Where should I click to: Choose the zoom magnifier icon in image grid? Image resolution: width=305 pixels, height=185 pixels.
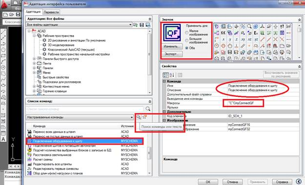coord(249,26)
